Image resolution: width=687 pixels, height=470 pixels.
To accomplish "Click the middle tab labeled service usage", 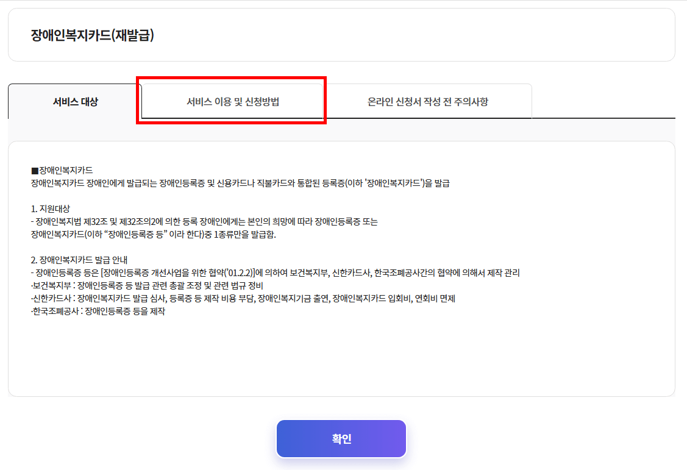I will click(x=231, y=101).
